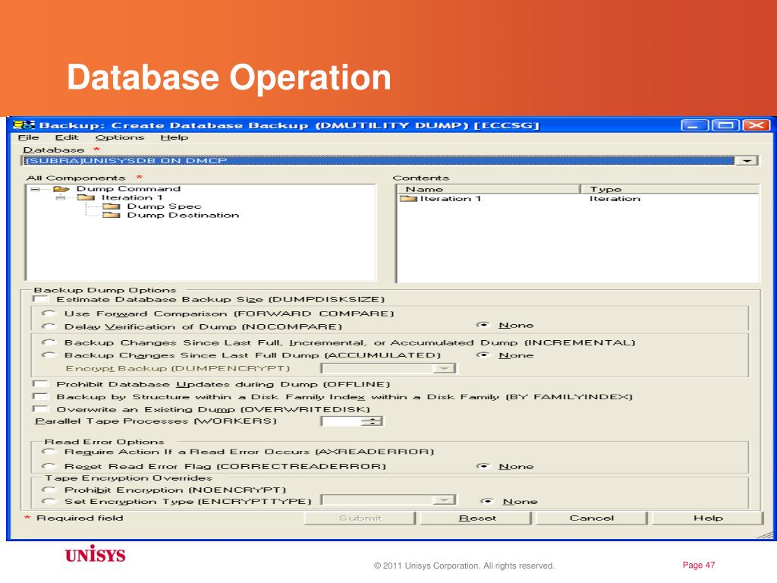Screen dimensions: 777x583
Task: Select Require Action If a Read Error Occurs
Action: (x=49, y=452)
